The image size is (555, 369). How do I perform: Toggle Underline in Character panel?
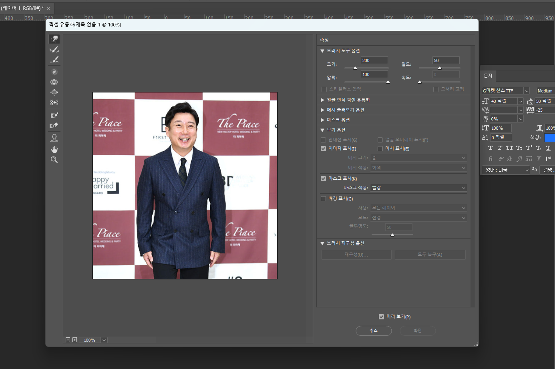point(548,148)
